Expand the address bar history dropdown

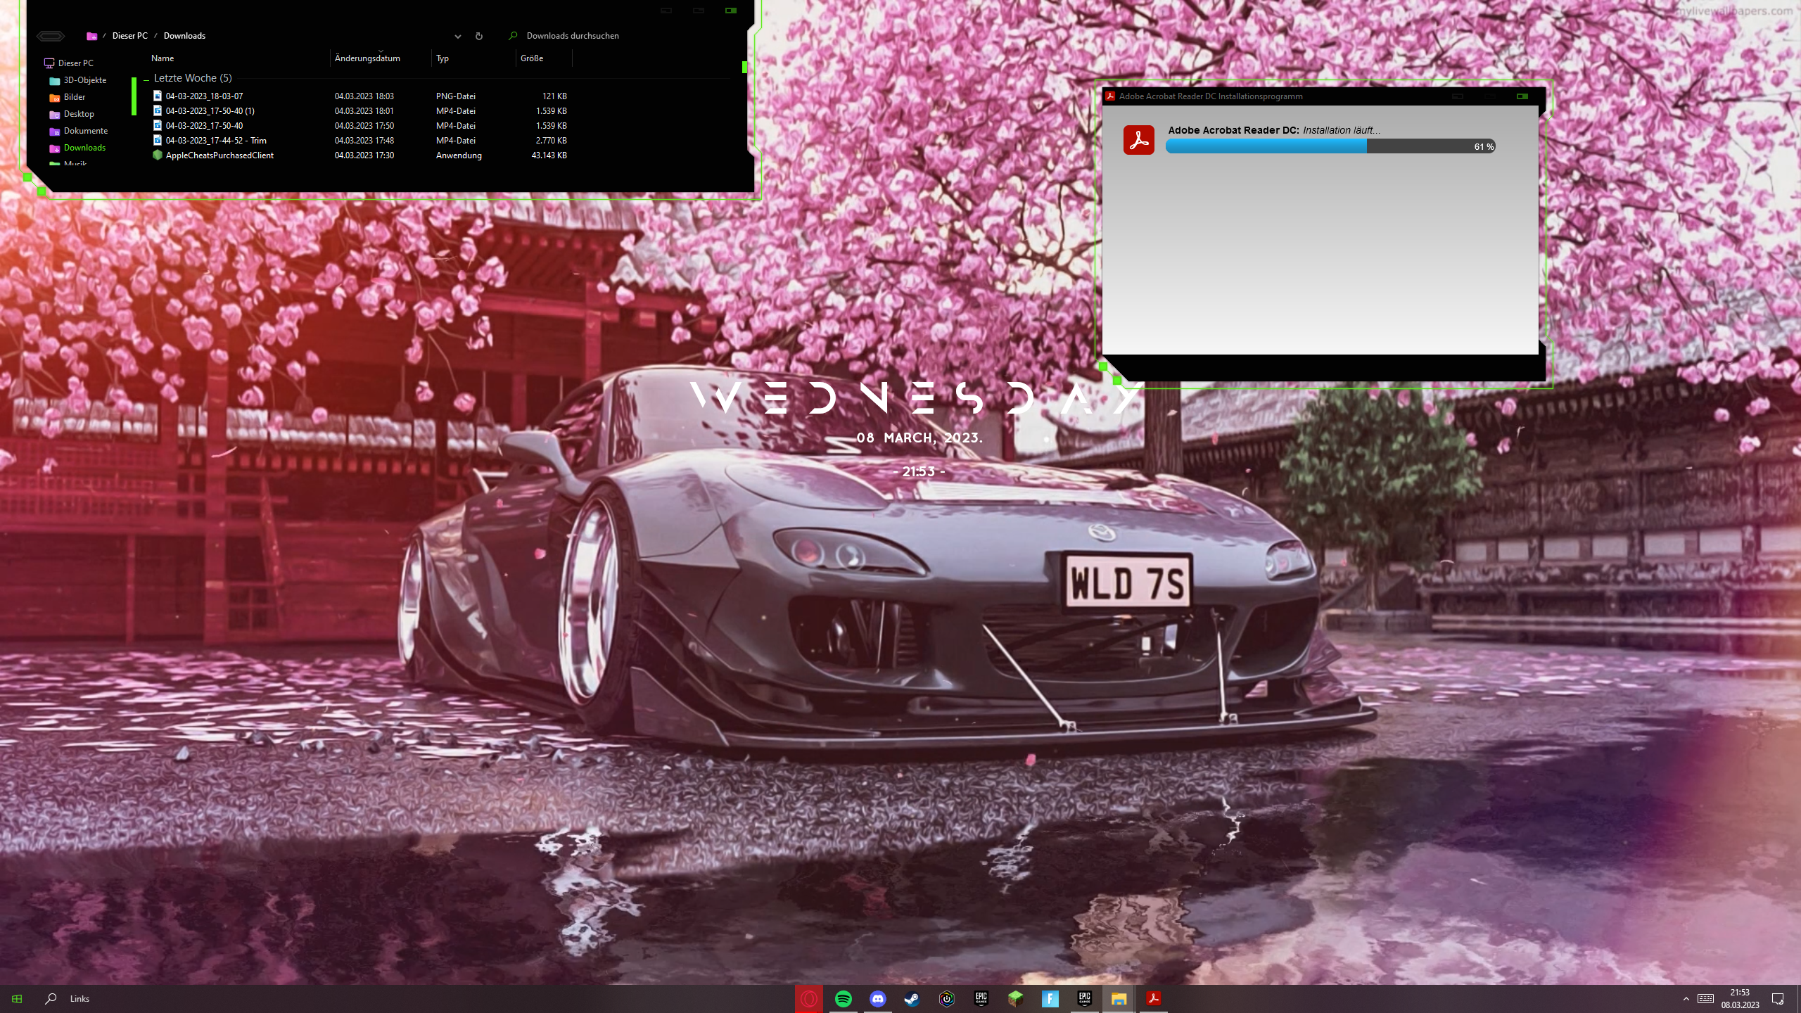click(x=458, y=36)
